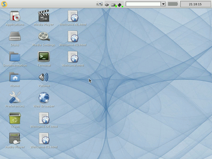
Task: Expand the panel command dropdown arrow
Action: tap(163, 4)
